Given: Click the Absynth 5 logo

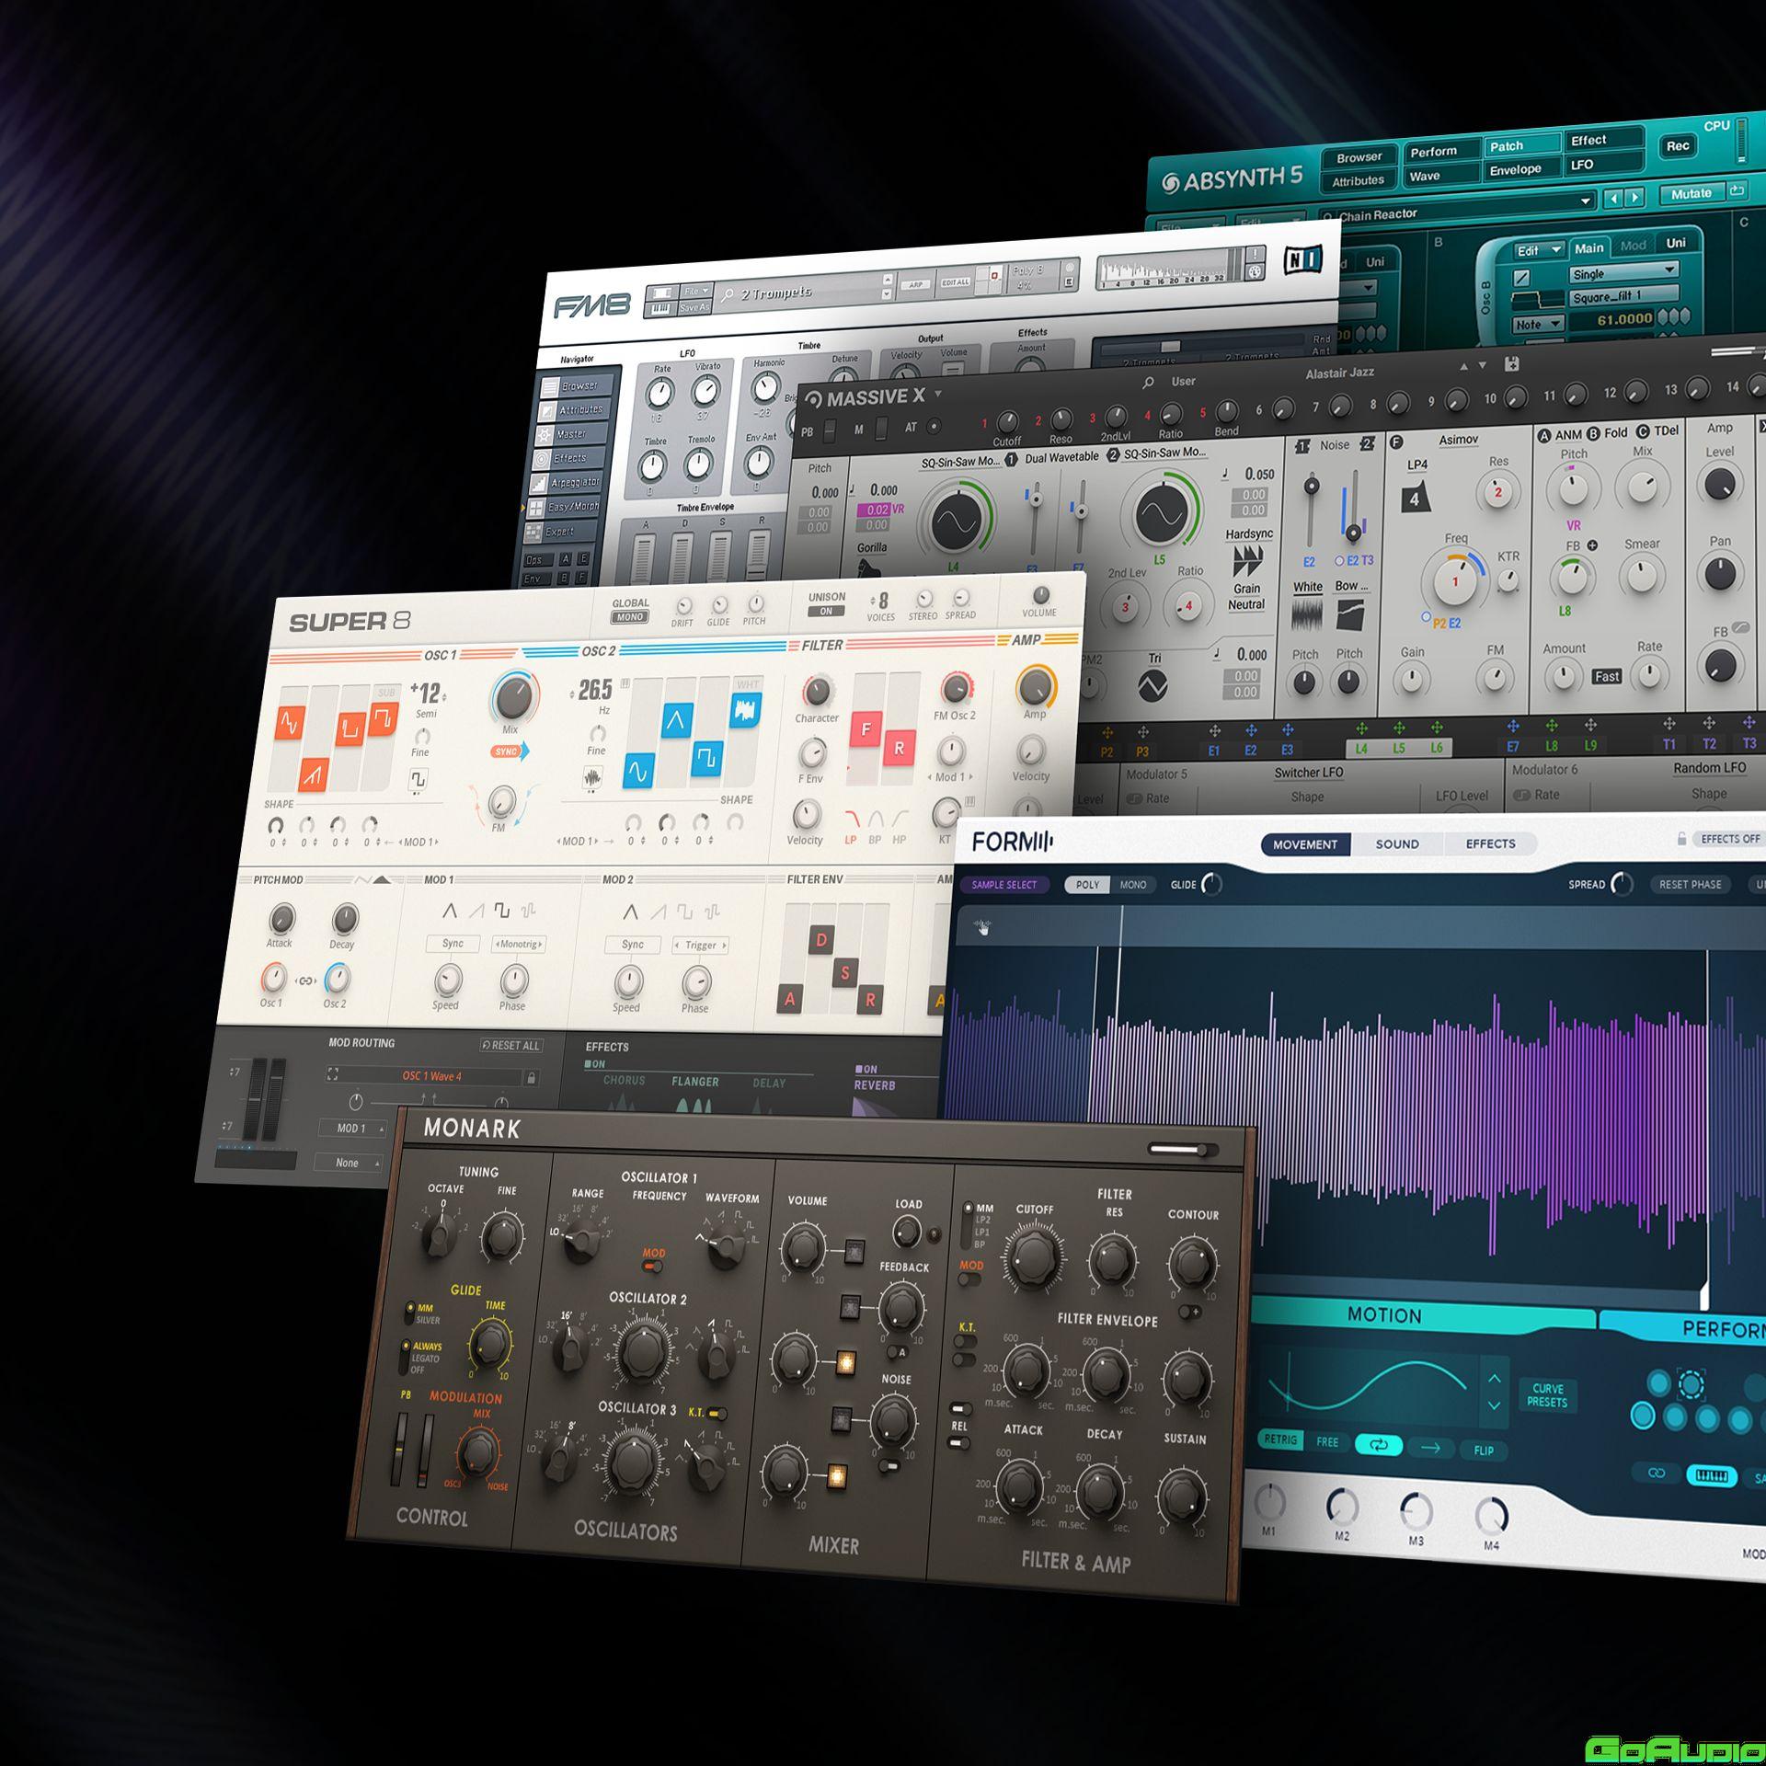Looking at the screenshot, I should point(1232,179).
